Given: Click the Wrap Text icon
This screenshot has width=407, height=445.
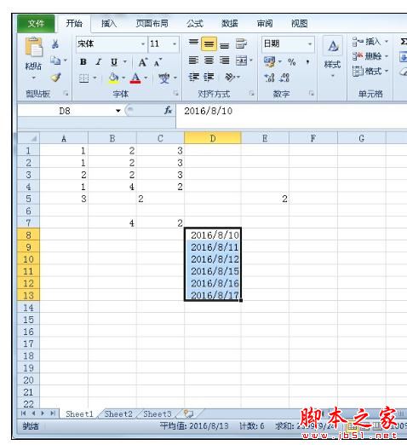Looking at the screenshot, I should pyautogui.click(x=241, y=43).
